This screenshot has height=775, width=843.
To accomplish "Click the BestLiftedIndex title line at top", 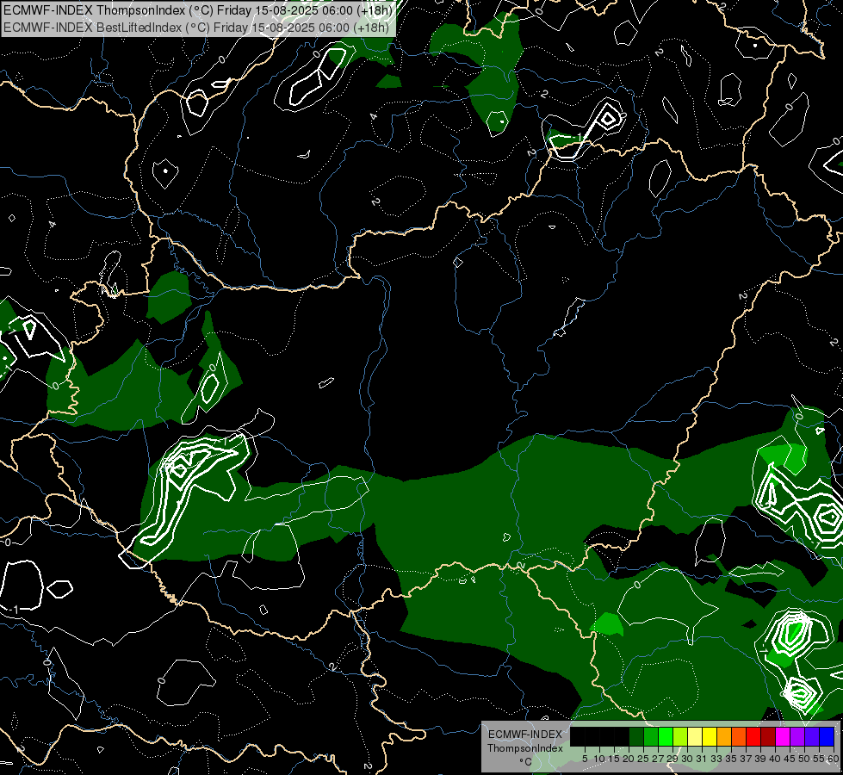I will click(x=196, y=27).
